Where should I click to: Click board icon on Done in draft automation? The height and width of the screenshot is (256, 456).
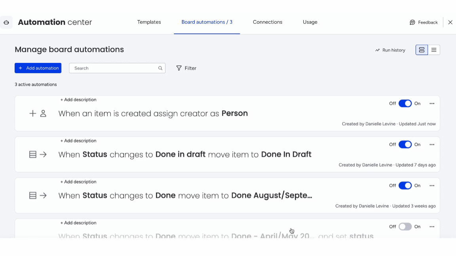pos(32,154)
